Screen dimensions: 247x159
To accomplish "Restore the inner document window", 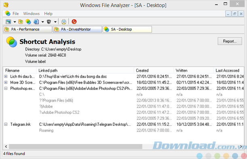I will tap(234, 14).
